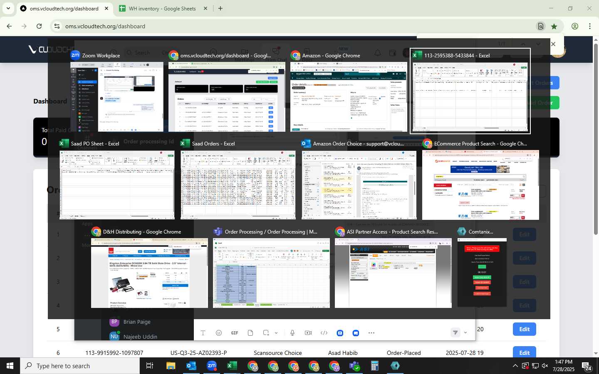The width and height of the screenshot is (599, 374).
Task: Open the Comtanix app icon on the taskbar
Action: coord(395,366)
